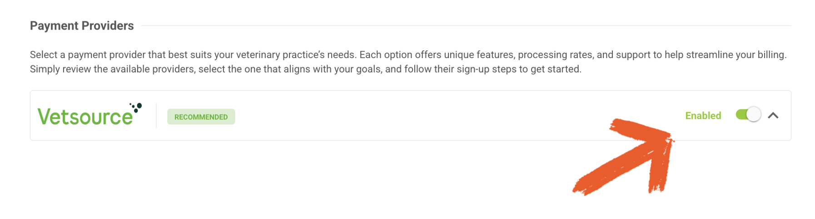Click the dark dots icon above Vetsource
The width and height of the screenshot is (815, 219).
136,107
